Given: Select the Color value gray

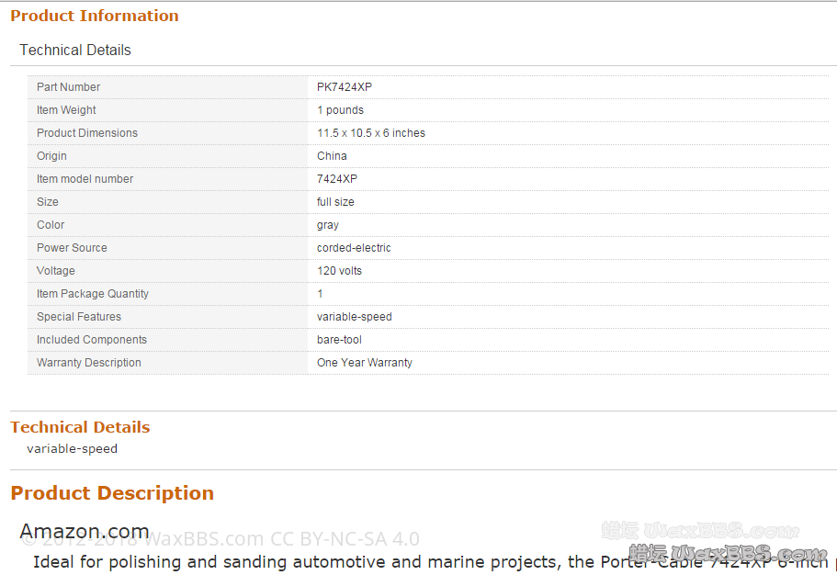Looking at the screenshot, I should pos(328,225).
